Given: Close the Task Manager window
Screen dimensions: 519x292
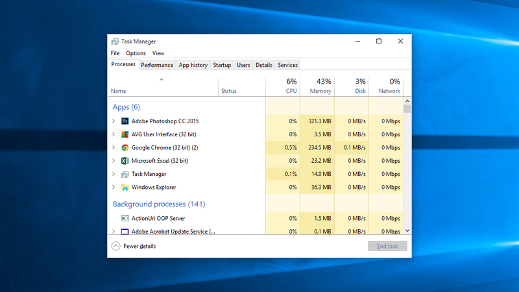Looking at the screenshot, I should point(400,42).
